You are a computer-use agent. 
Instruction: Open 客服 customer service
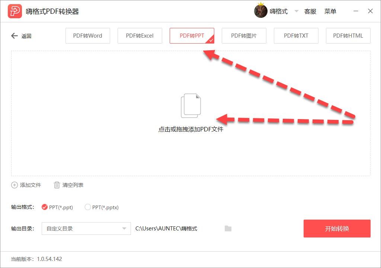click(310, 12)
